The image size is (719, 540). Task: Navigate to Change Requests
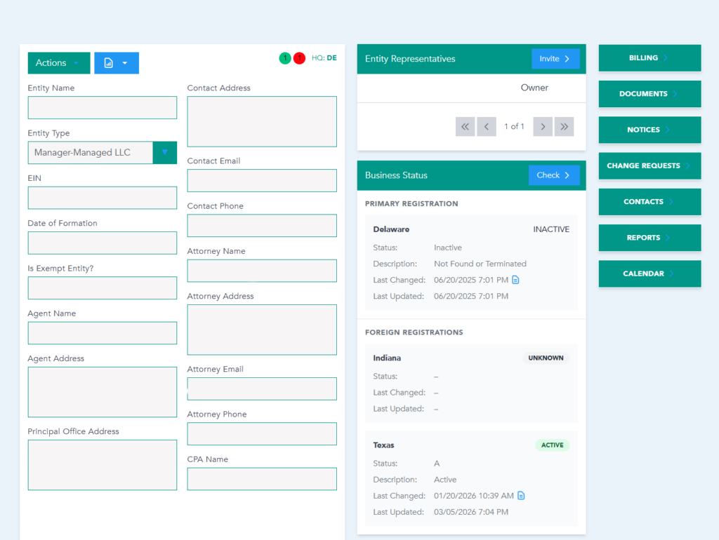pyautogui.click(x=649, y=166)
